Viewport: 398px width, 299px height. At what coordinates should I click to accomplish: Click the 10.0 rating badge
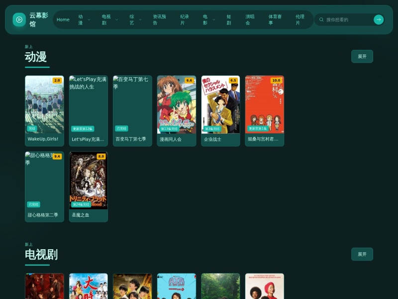(x=276, y=80)
